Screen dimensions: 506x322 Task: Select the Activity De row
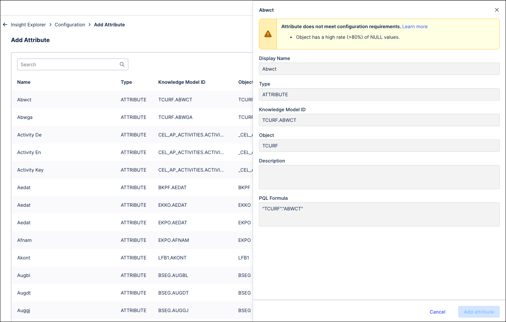point(132,135)
